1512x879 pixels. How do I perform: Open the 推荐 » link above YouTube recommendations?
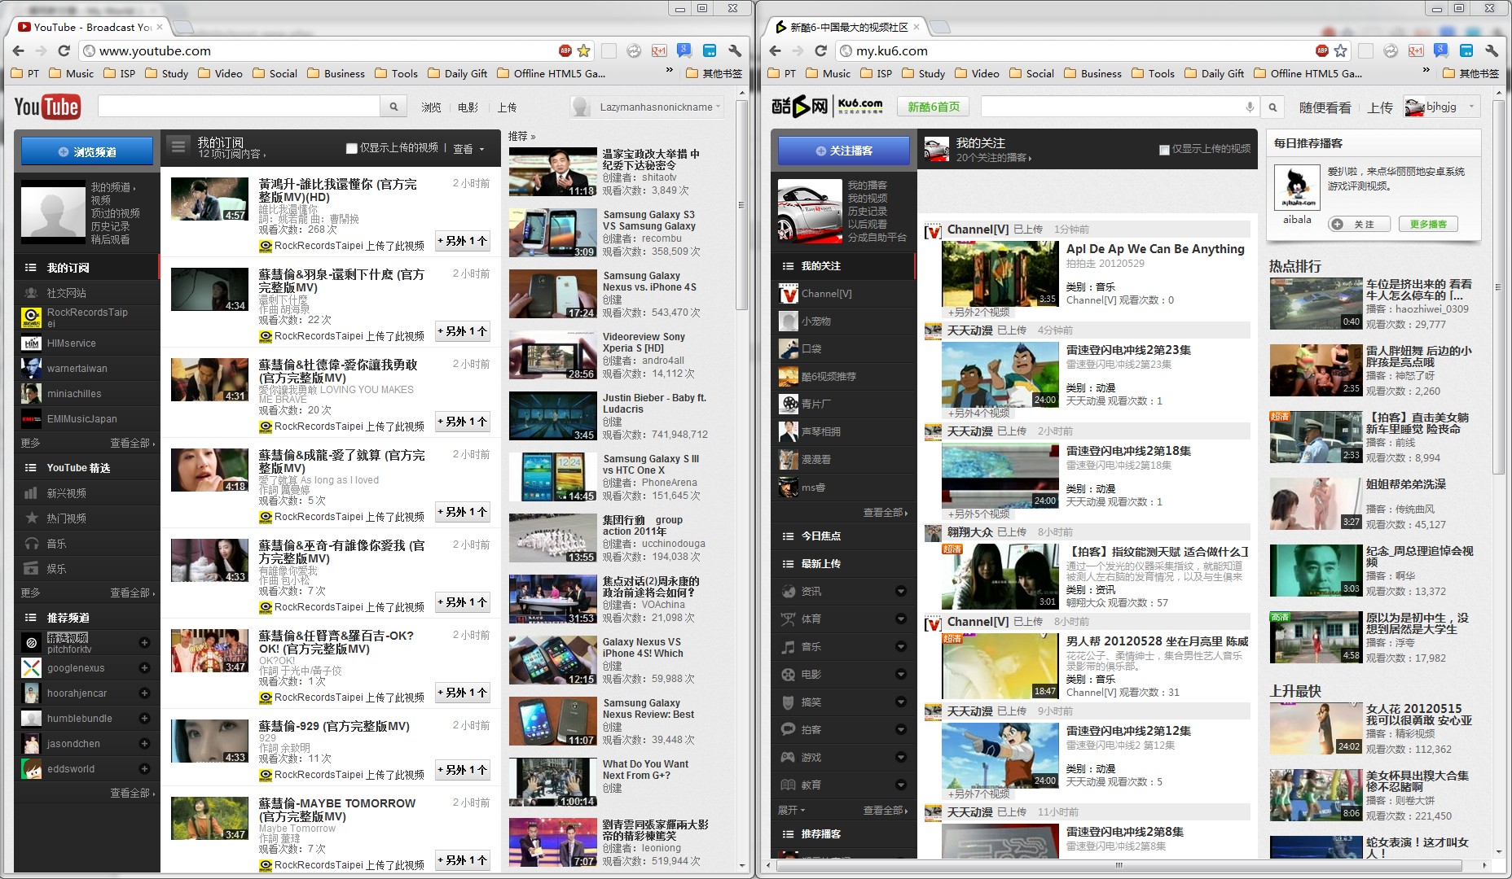tap(522, 136)
